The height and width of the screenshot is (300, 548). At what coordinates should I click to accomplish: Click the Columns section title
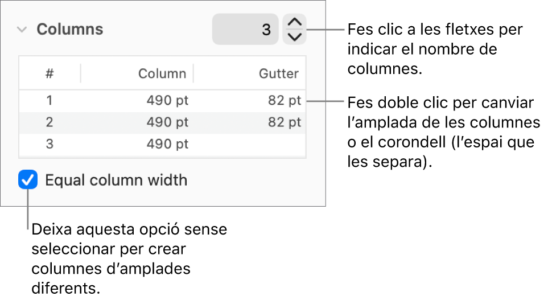70,30
